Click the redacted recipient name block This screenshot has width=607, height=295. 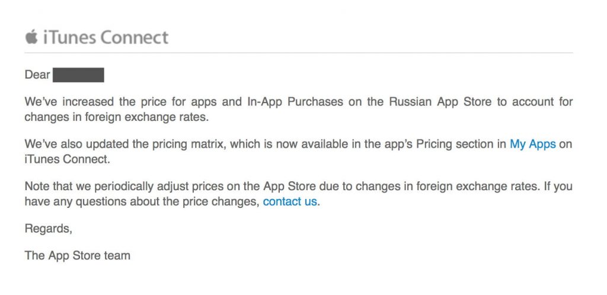tap(78, 75)
